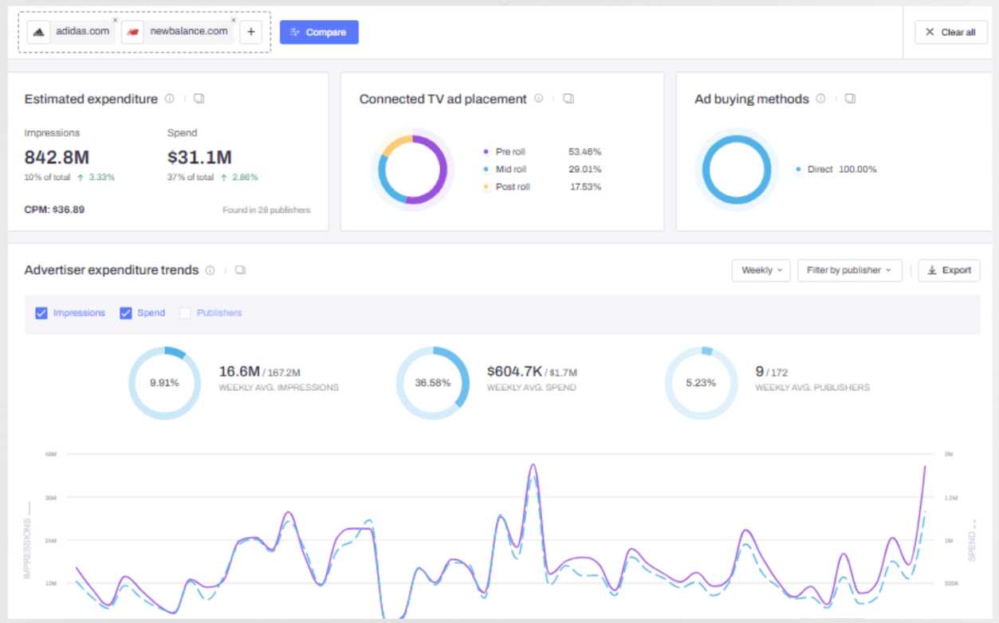Click info icon next to Connected TV ad placement
The height and width of the screenshot is (623, 999).
pyautogui.click(x=538, y=99)
